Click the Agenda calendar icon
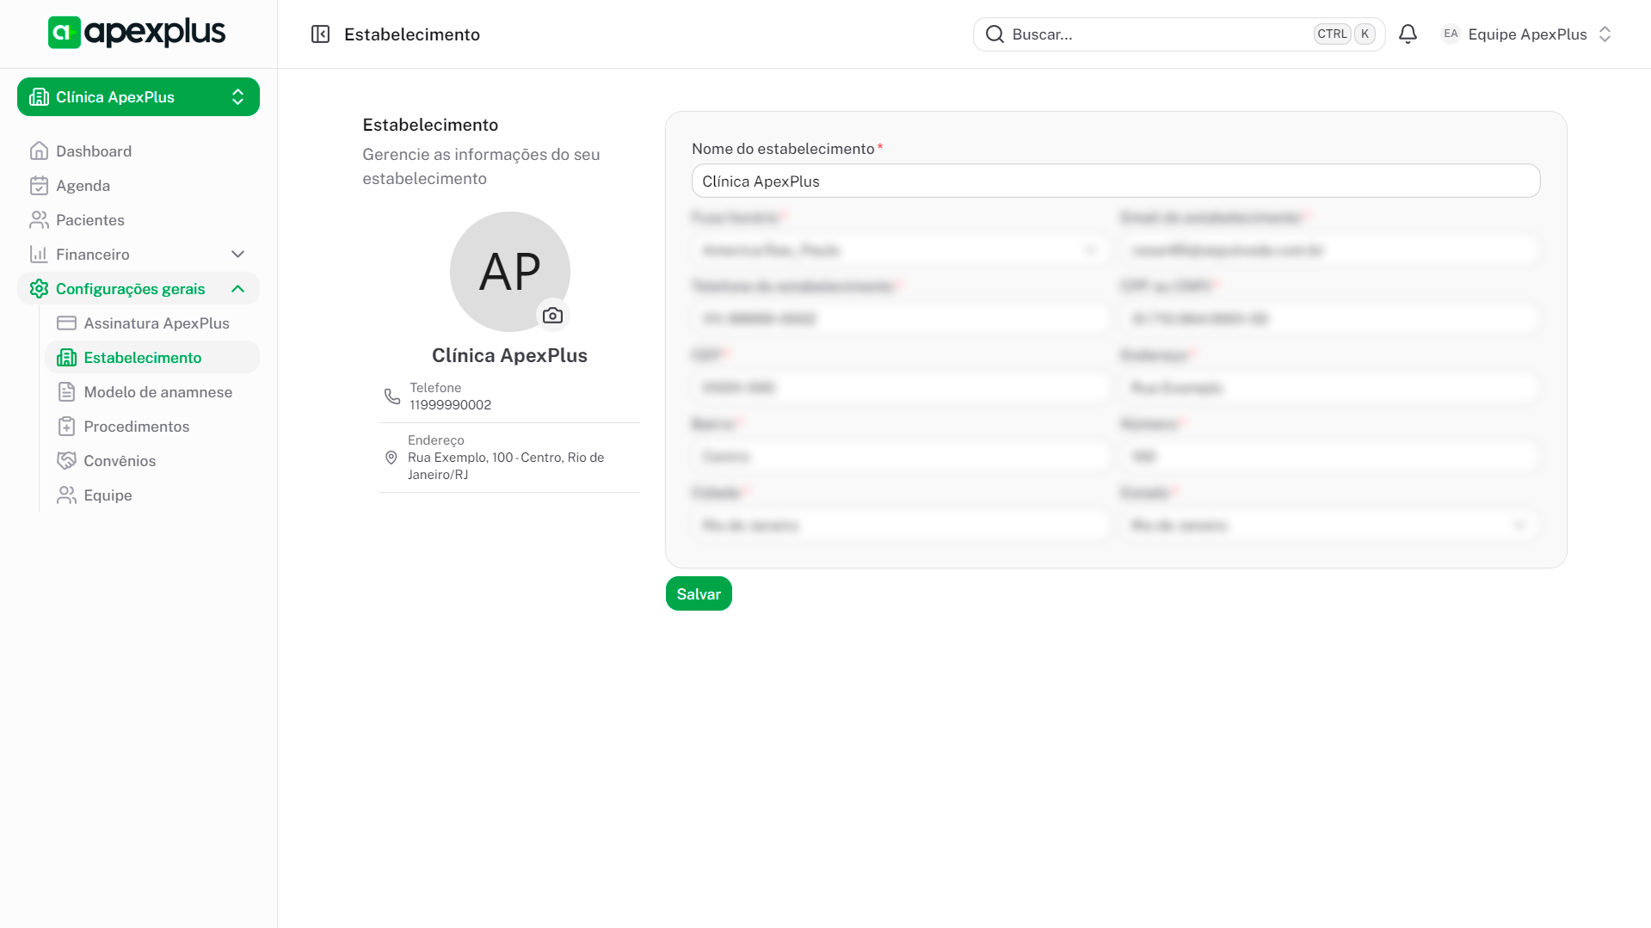This screenshot has width=1651, height=928. [x=39, y=186]
